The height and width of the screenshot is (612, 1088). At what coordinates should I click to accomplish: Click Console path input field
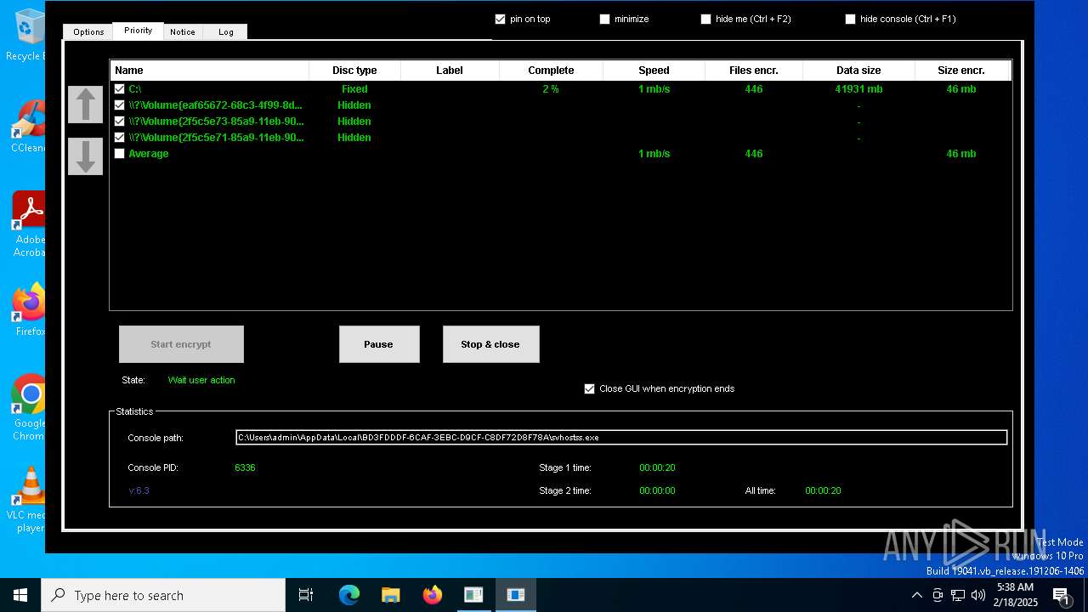[x=621, y=437]
